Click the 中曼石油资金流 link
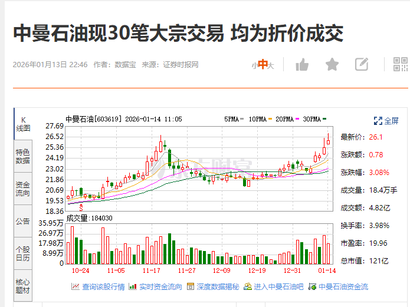Viewport: 410px width, 307px height. point(343,287)
